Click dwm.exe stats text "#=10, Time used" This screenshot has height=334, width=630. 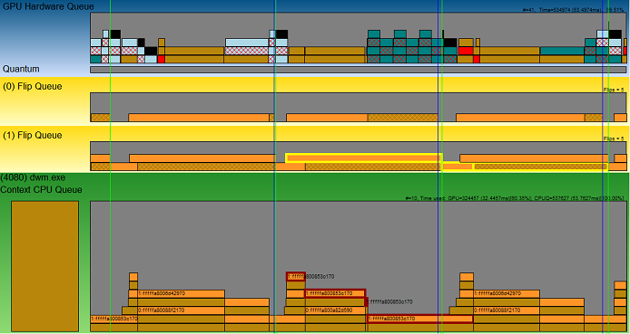[x=515, y=198]
